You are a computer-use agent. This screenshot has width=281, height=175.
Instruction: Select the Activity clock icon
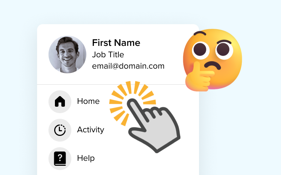click(x=60, y=130)
